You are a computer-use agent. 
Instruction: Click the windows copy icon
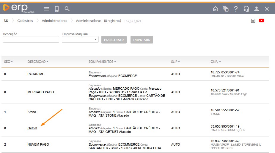226,9
